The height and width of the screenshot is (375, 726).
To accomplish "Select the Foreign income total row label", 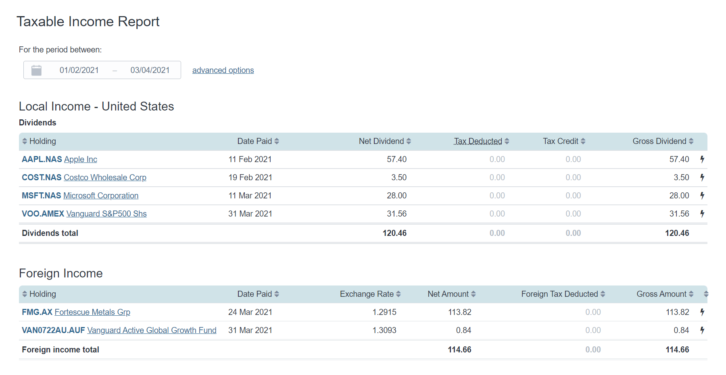I will pos(60,350).
